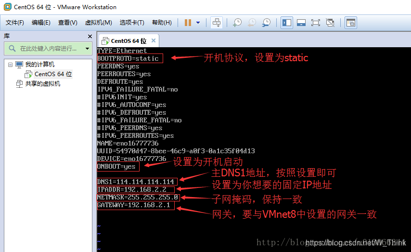Click the Unity mode toolbar icon

click(x=330, y=23)
